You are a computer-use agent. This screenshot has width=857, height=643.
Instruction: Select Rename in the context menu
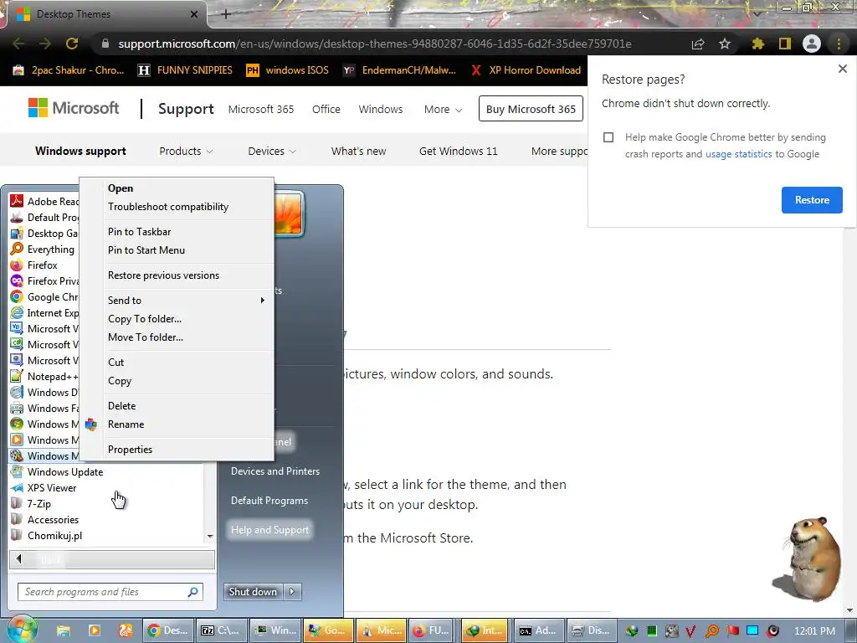pyautogui.click(x=186, y=424)
